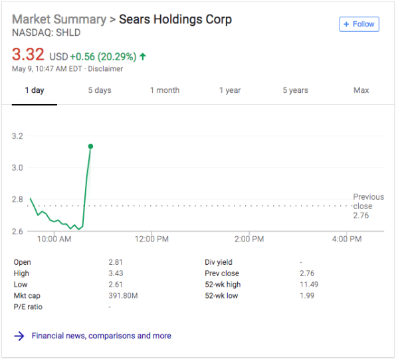Click the High row label
This screenshot has height=359, width=396.
pyautogui.click(x=21, y=273)
